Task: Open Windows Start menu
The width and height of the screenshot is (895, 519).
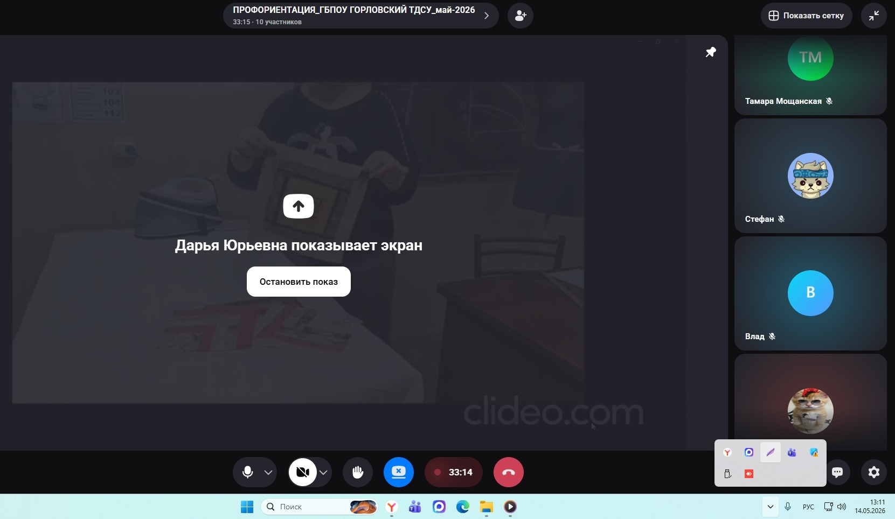Action: click(x=247, y=507)
